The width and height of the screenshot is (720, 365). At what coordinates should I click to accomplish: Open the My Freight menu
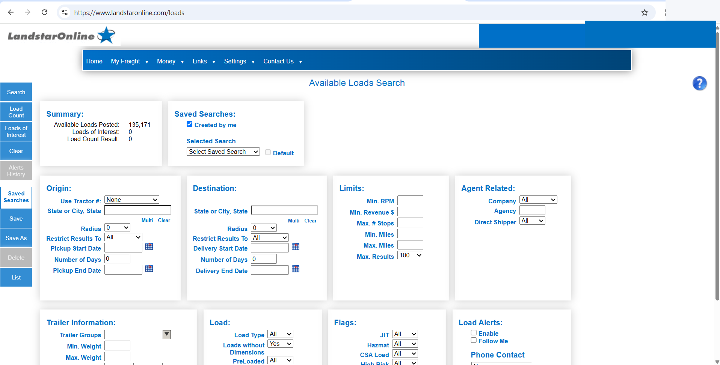pyautogui.click(x=130, y=61)
